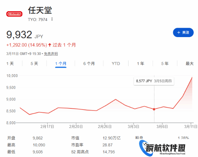Click the +1,292.00 (14.95%) change text
Image resolution: width=198 pixels, height=157 pixels.
(x=27, y=45)
